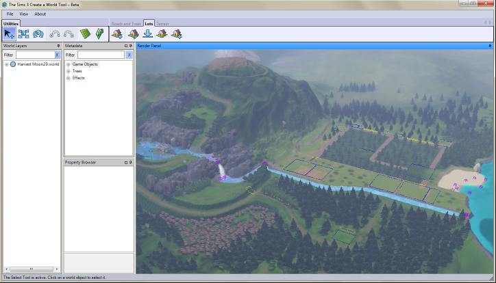The width and height of the screenshot is (496, 283).
Task: Click the status bar Select Tool message
Action: [x=54, y=278]
